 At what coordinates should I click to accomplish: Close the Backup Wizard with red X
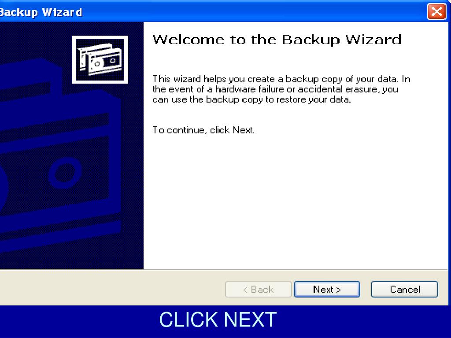click(436, 12)
